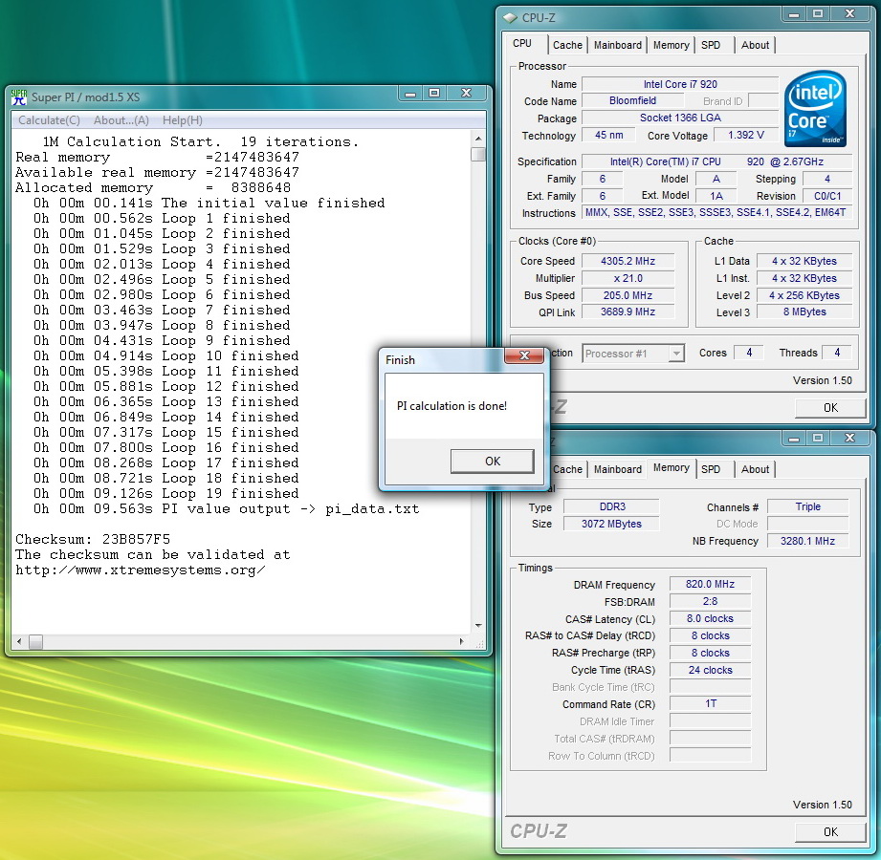Click the Revision value C0/C1
Image resolution: width=881 pixels, height=860 pixels.
(827, 196)
